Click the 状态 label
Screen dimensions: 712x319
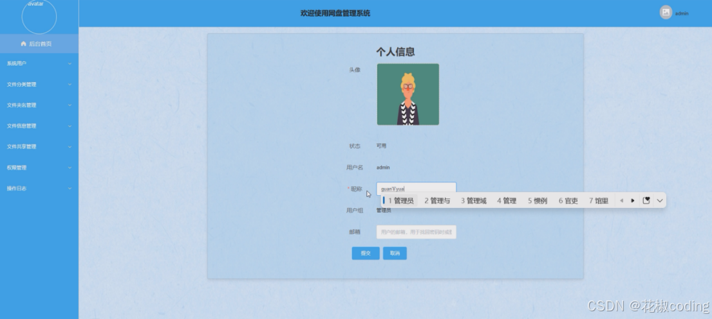355,146
